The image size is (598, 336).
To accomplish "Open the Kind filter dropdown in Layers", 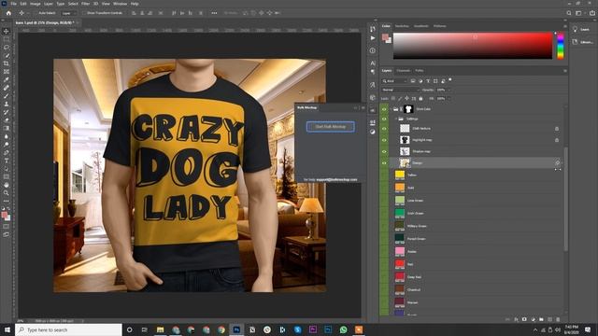I will [x=395, y=81].
